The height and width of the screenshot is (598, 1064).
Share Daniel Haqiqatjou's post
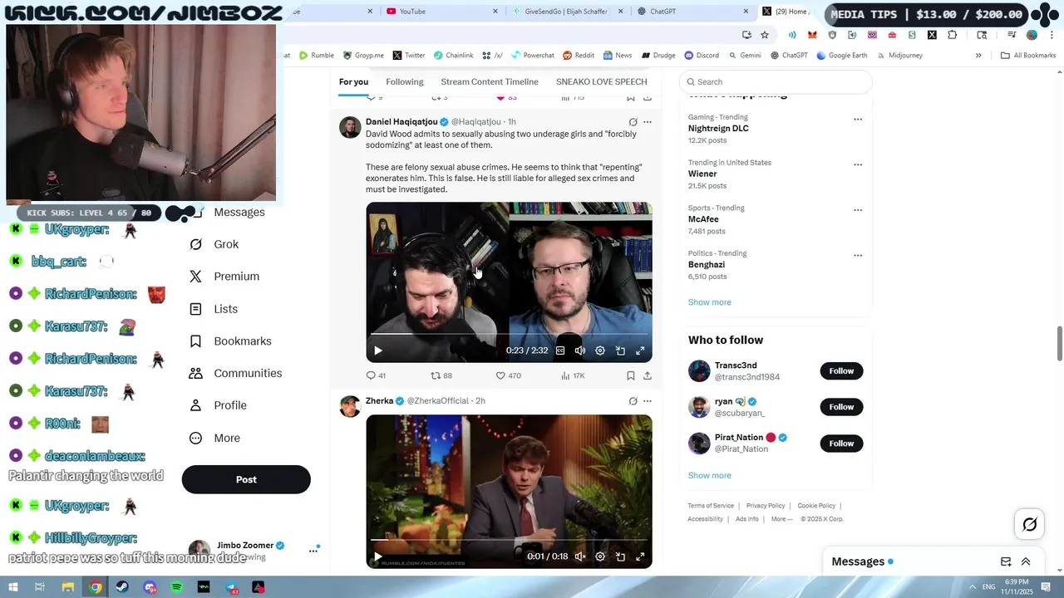pyautogui.click(x=648, y=375)
